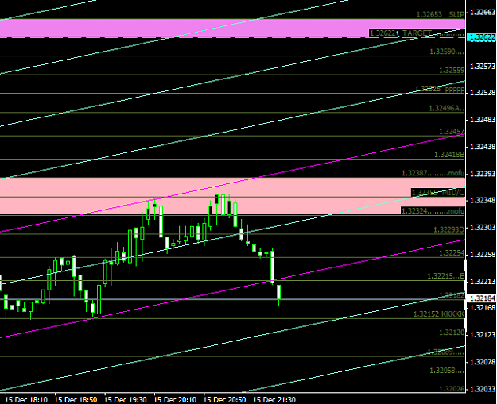
Task: Select the '1.32089.....' level label
Action: click(445, 352)
